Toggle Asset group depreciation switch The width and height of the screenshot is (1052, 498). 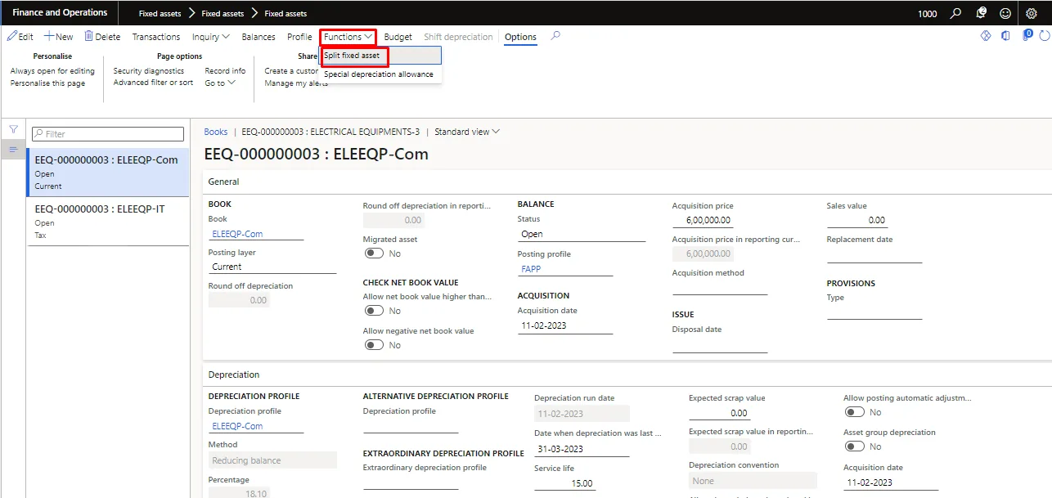click(854, 446)
